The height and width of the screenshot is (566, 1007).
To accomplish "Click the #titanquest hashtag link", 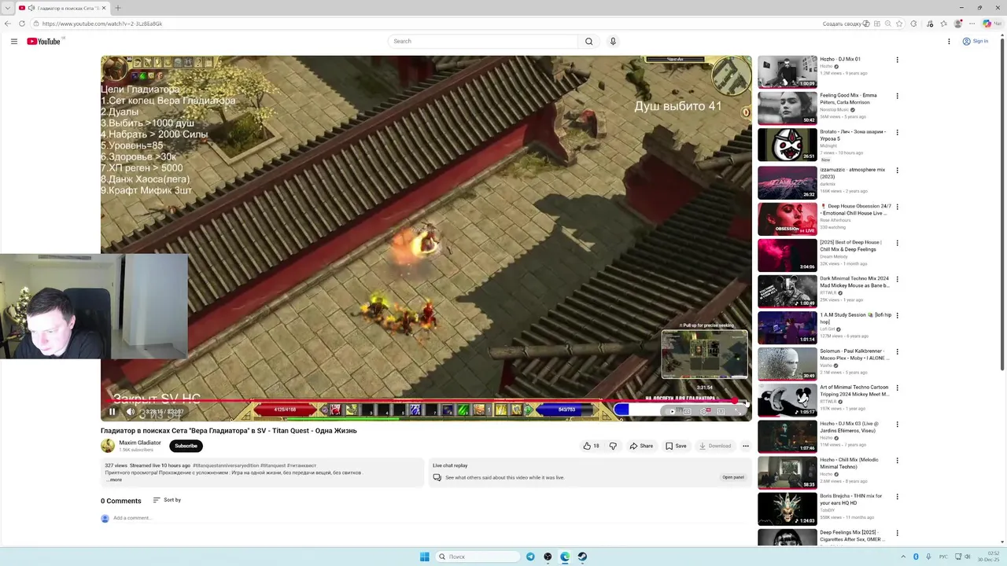I will [272, 465].
